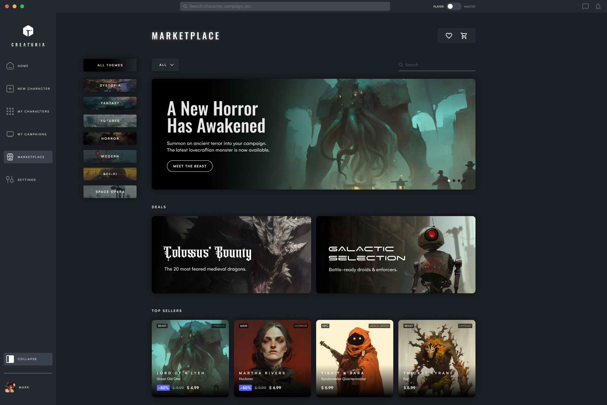Open the ALL filter dropdown

pos(165,65)
